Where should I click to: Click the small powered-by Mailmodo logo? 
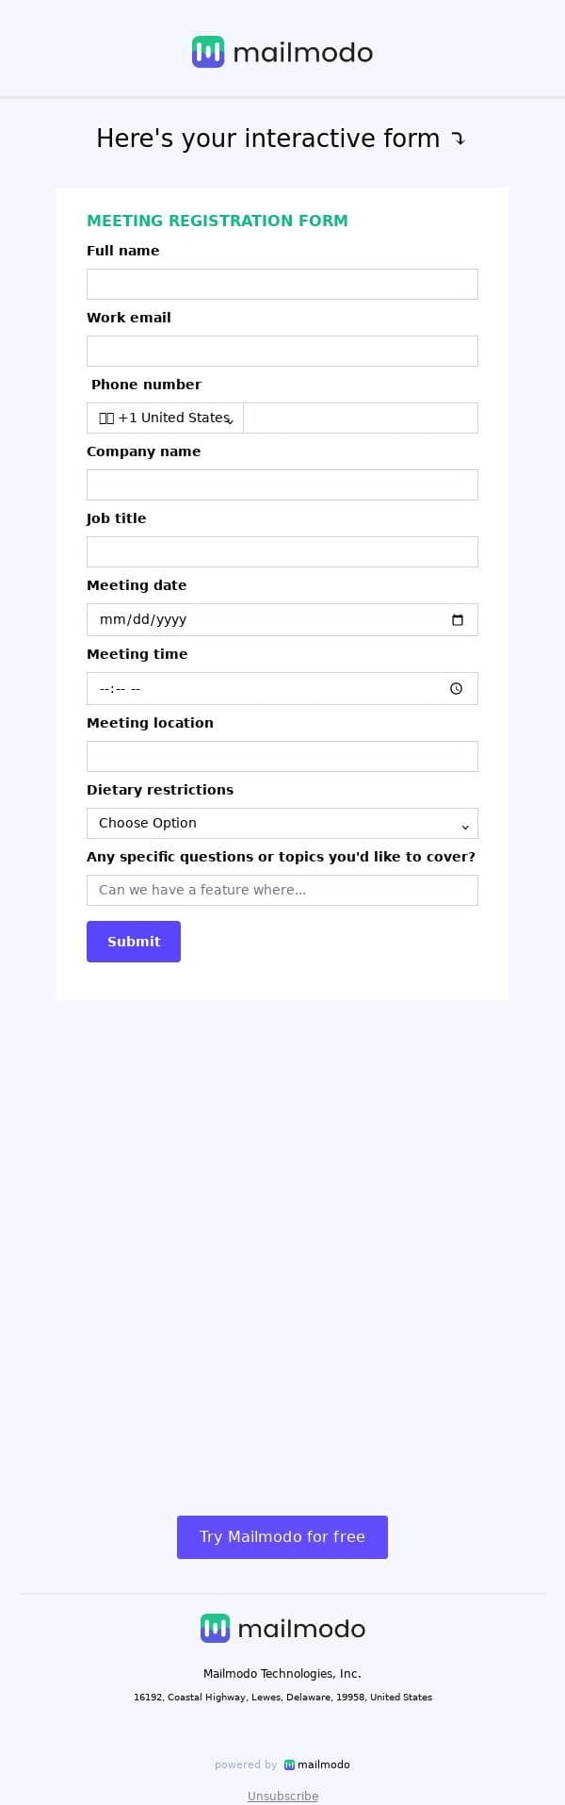click(x=317, y=1764)
